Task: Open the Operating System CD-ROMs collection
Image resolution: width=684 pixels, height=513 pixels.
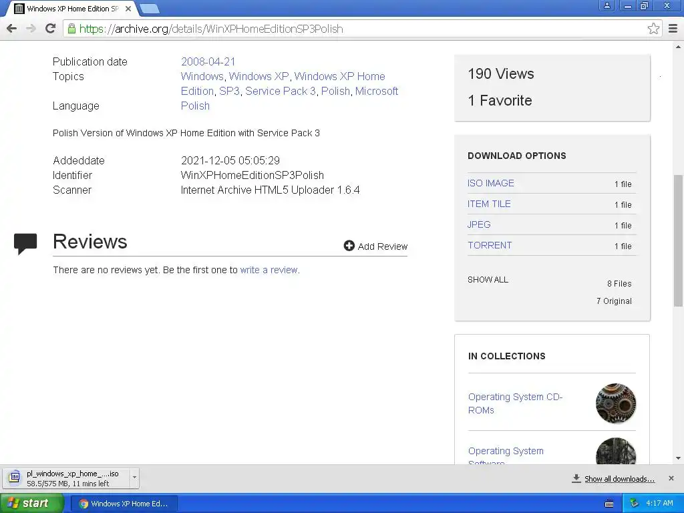Action: pos(515,403)
